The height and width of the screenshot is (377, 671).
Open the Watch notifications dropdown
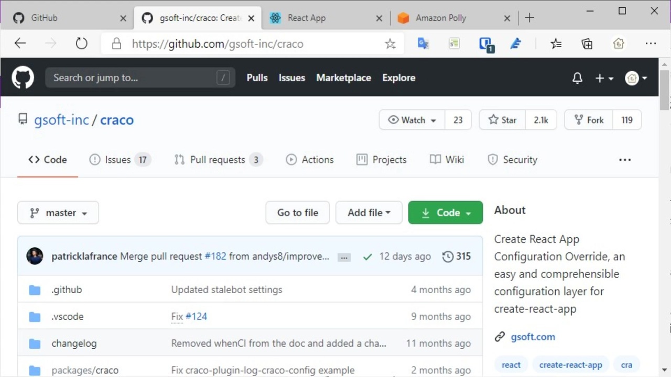click(x=412, y=120)
